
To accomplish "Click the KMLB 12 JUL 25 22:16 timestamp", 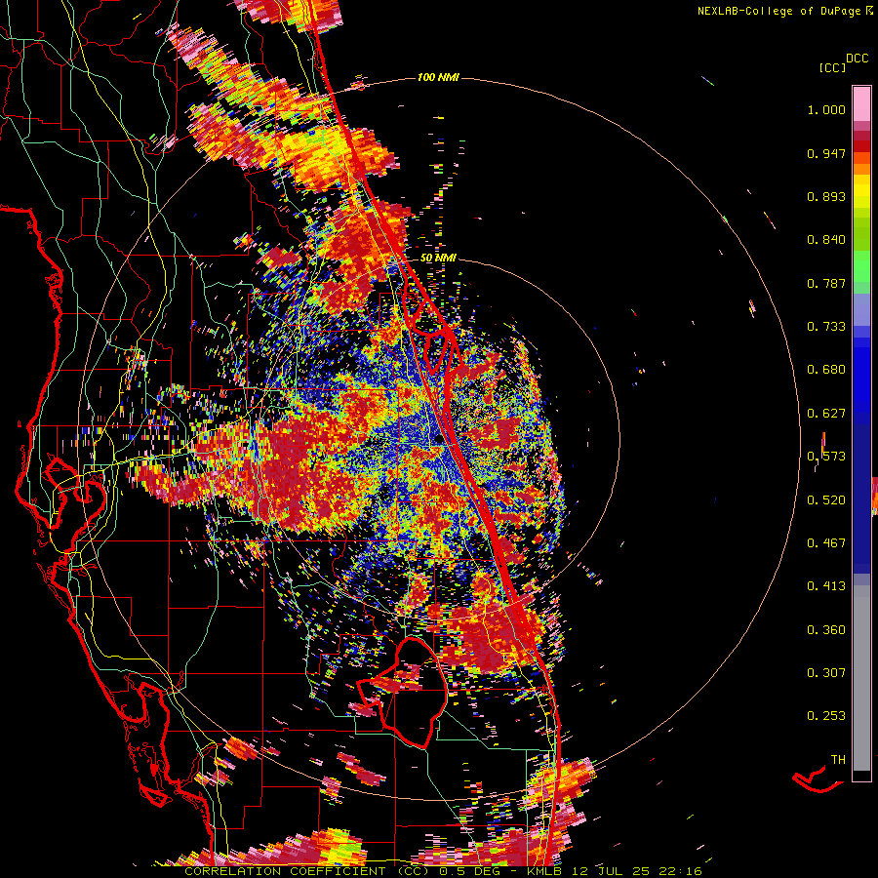I will [615, 871].
